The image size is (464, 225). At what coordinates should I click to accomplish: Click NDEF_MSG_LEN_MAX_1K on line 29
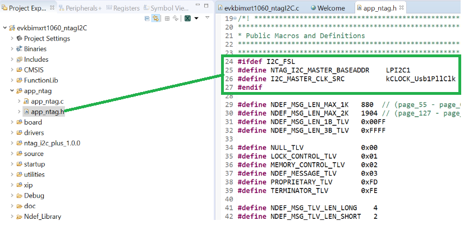point(310,105)
